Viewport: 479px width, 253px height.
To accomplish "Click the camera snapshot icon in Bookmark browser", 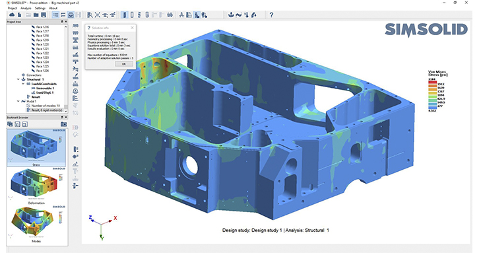I will tap(63, 124).
